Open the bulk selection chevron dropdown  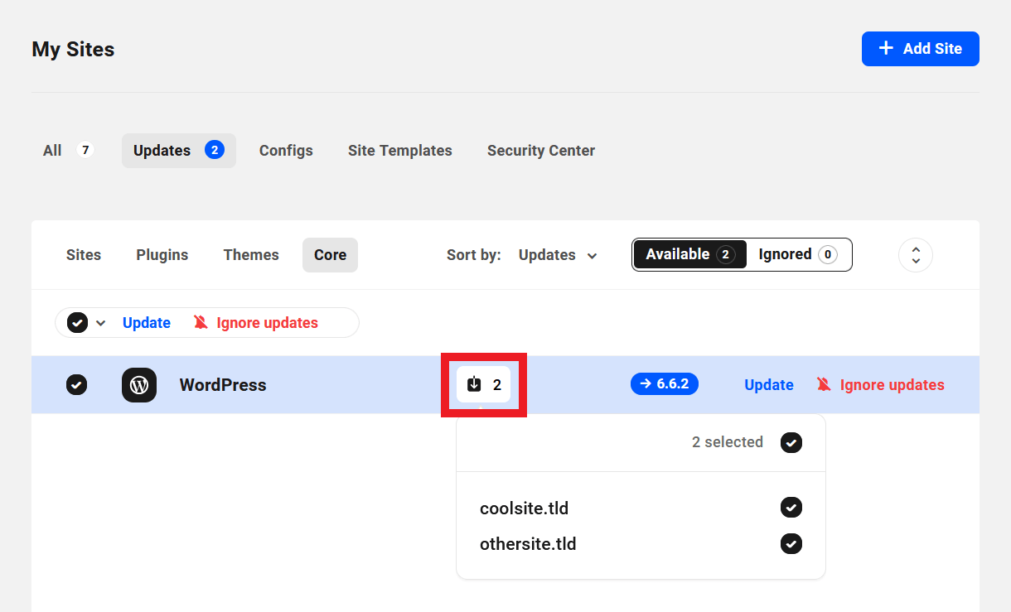click(101, 323)
